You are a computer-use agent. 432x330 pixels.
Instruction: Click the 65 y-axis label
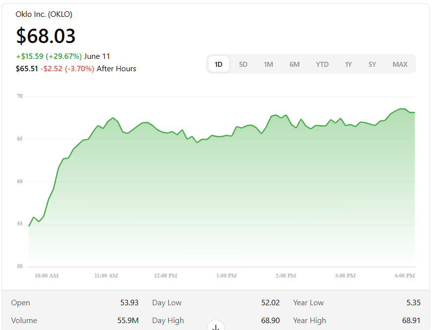point(20,139)
